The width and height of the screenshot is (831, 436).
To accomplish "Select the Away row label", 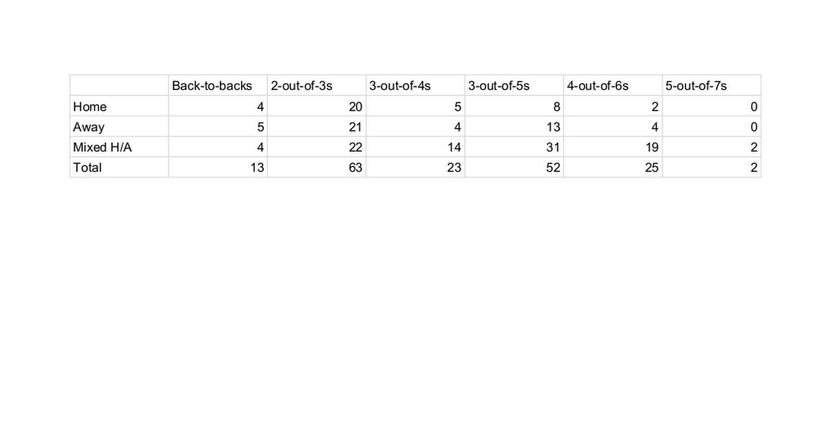I will [89, 127].
